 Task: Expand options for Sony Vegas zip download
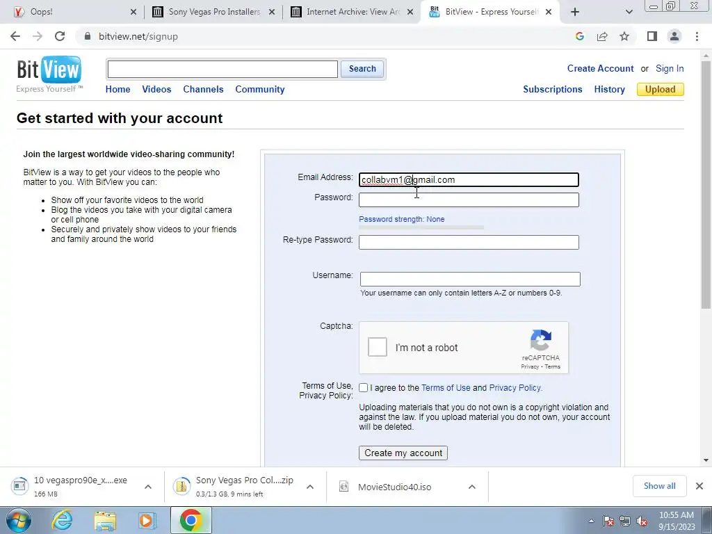tap(310, 487)
